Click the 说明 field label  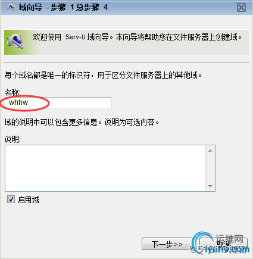click(x=13, y=139)
